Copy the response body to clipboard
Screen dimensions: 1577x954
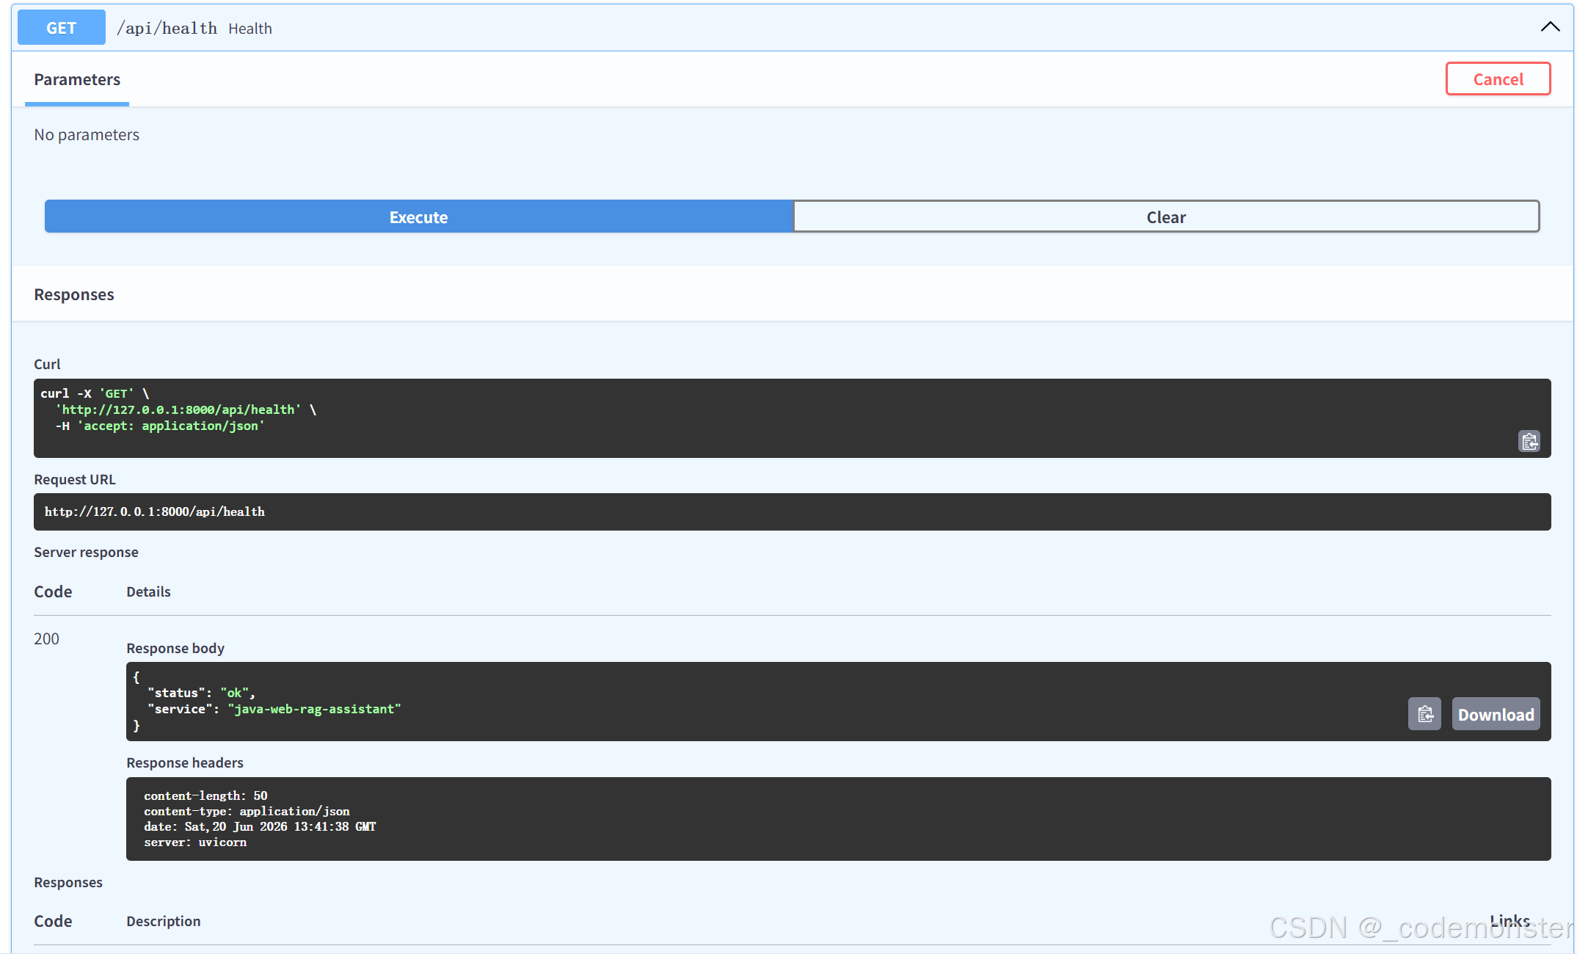click(1424, 714)
